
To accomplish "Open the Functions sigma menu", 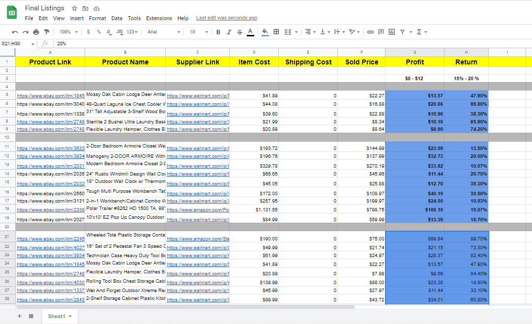I will pos(421,32).
